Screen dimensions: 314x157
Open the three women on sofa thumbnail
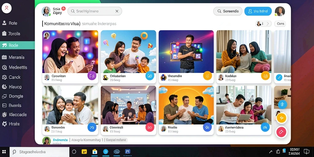[x=244, y=52]
